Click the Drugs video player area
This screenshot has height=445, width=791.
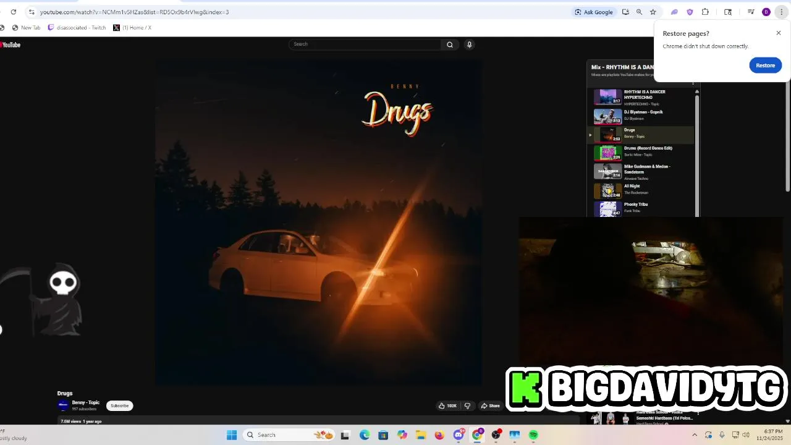click(318, 222)
